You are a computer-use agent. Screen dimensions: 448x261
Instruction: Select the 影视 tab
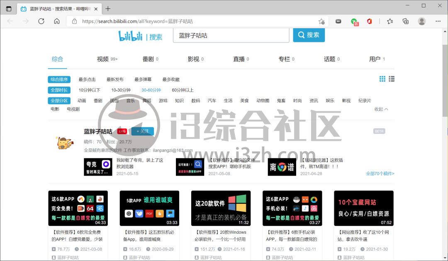196,59
